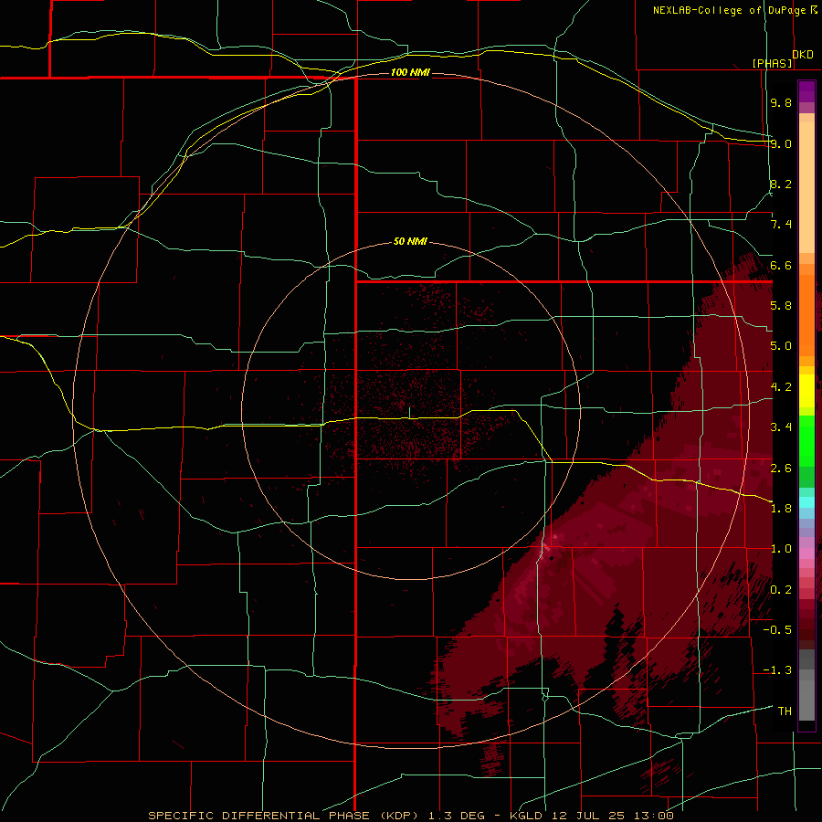Click the SPECIFIC DIFFERENTIAL PHASE (KDP) caption

285,816
